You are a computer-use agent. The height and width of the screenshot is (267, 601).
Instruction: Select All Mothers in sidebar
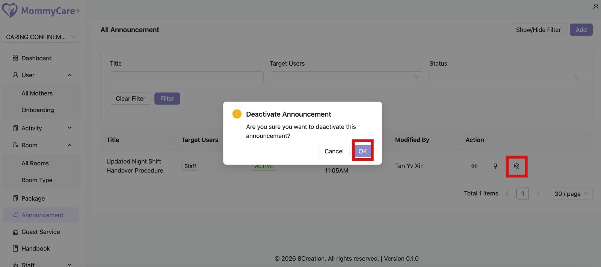[37, 93]
